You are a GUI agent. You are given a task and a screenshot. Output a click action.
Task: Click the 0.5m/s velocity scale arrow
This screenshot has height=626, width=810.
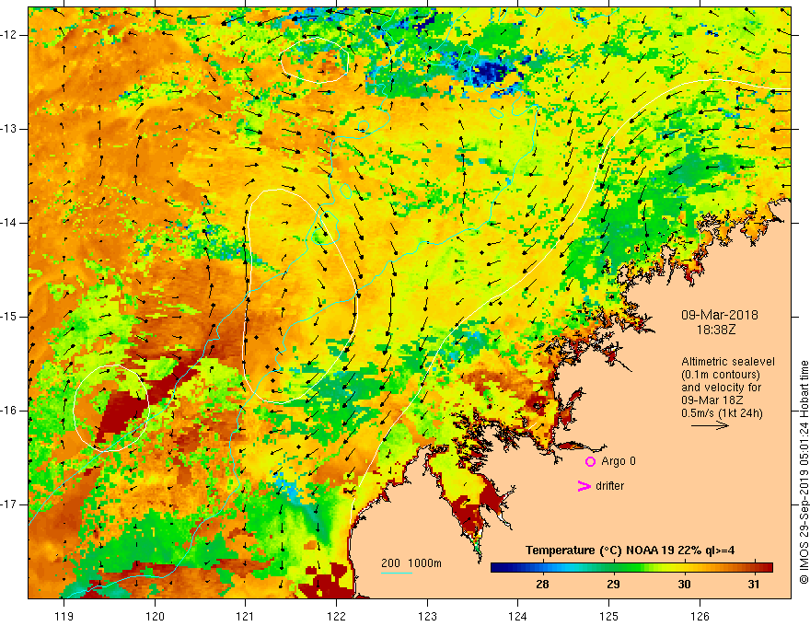(x=710, y=425)
